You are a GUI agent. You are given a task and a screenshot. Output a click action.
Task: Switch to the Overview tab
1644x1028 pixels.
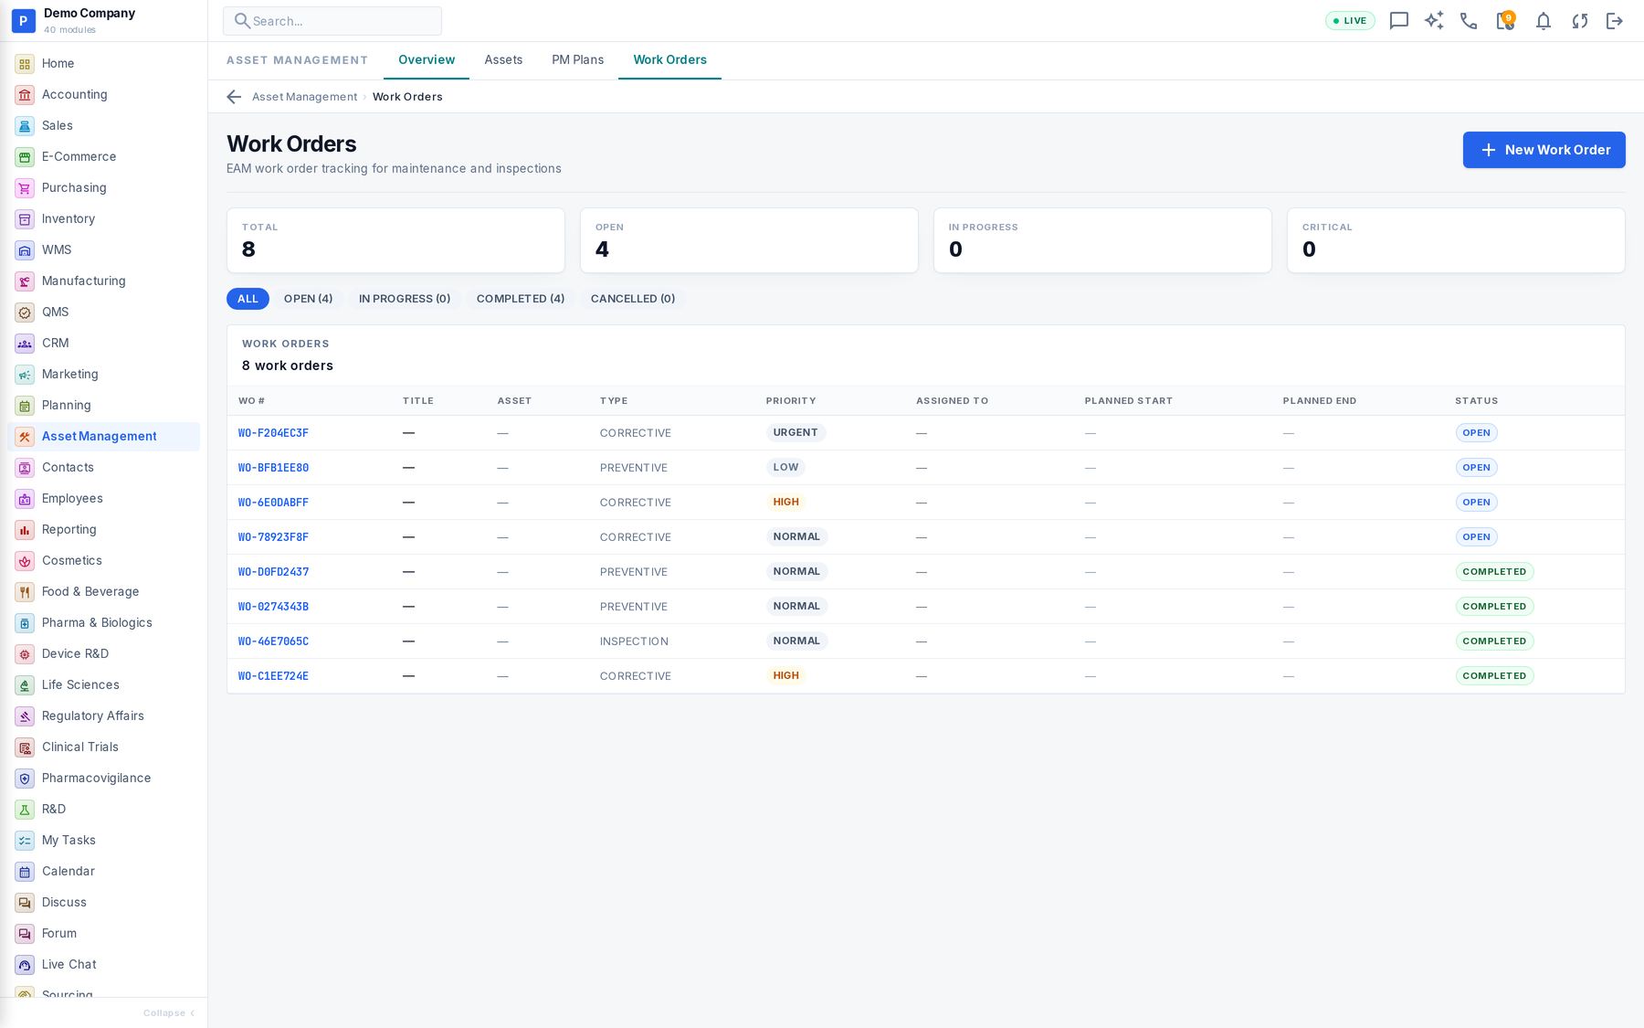427,60
